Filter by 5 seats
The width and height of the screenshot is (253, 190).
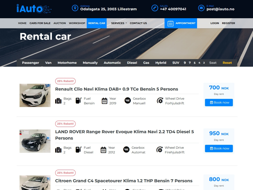(x=195, y=63)
